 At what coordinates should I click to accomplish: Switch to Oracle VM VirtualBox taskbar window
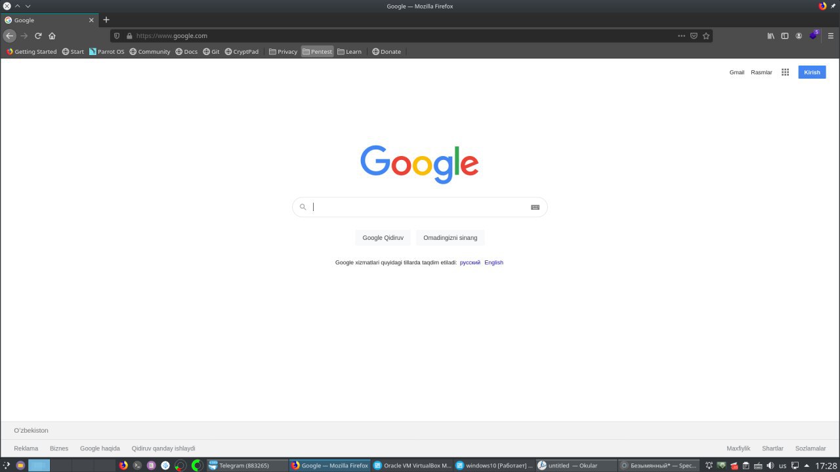tap(412, 465)
